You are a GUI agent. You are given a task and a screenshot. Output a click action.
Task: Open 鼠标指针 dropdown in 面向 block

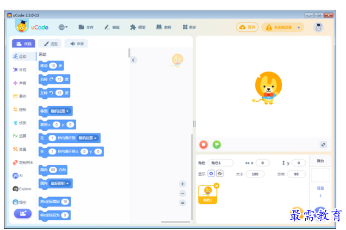(x=60, y=183)
